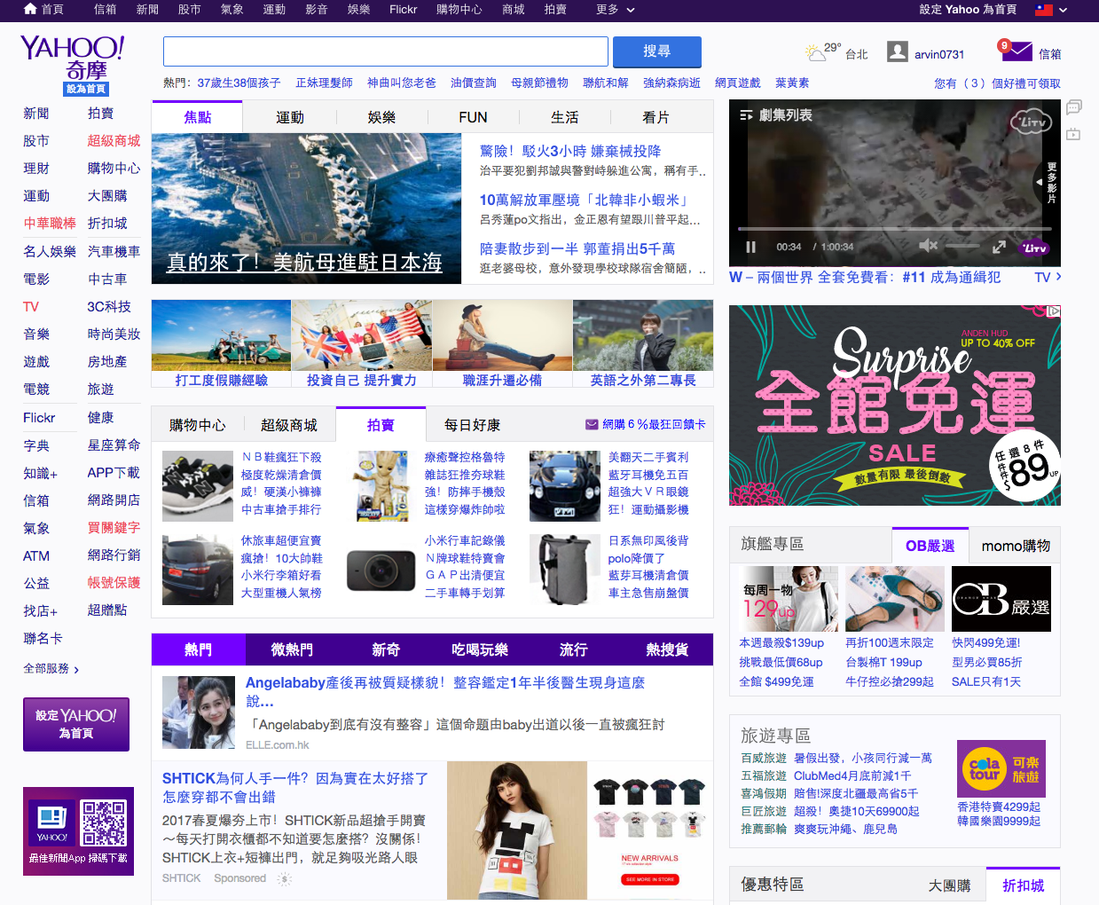
Task: Expand the region dropdown arrow beside flag
Action: coord(1064,10)
